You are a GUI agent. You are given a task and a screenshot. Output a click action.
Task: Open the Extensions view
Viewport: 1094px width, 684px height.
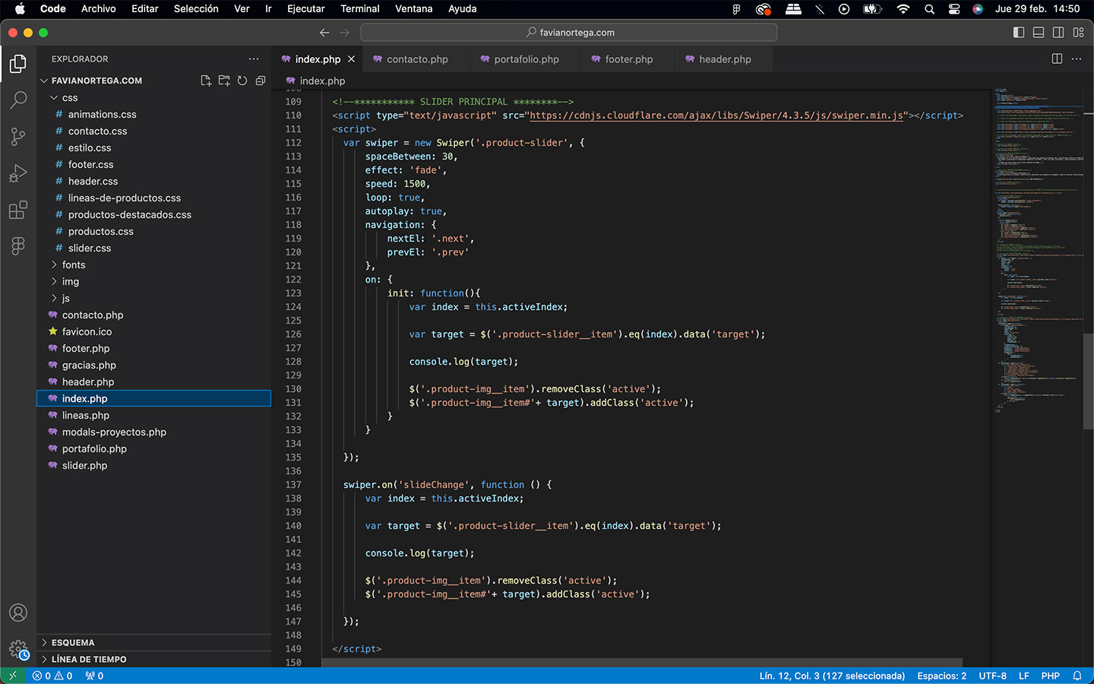pyautogui.click(x=18, y=210)
